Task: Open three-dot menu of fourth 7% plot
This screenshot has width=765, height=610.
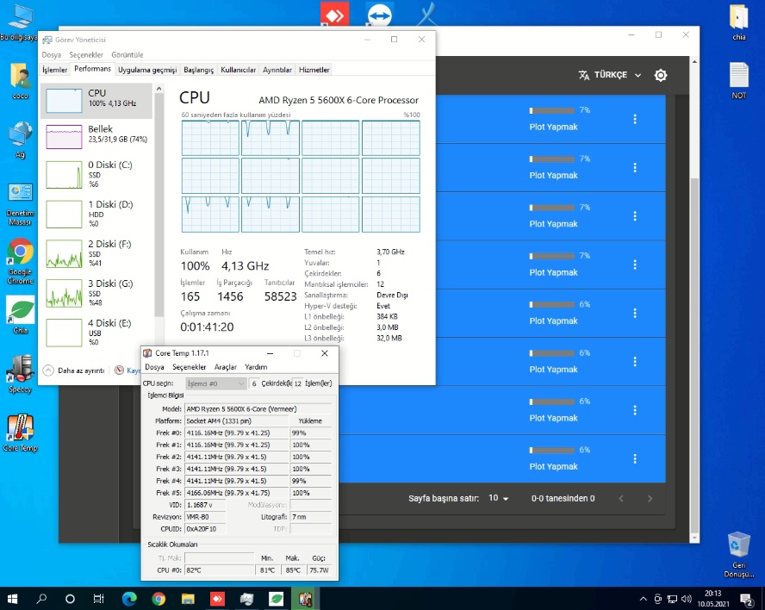Action: (x=635, y=265)
